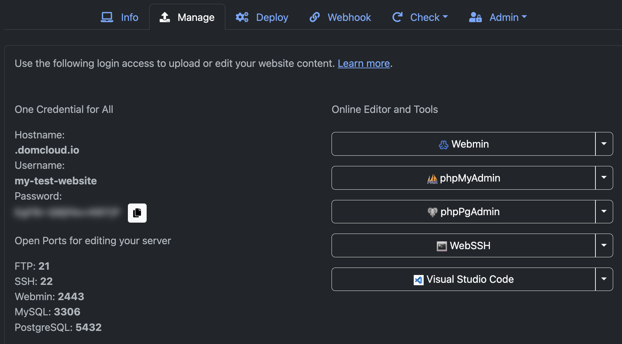
Task: Click the Webmin logo icon
Action: [443, 145]
